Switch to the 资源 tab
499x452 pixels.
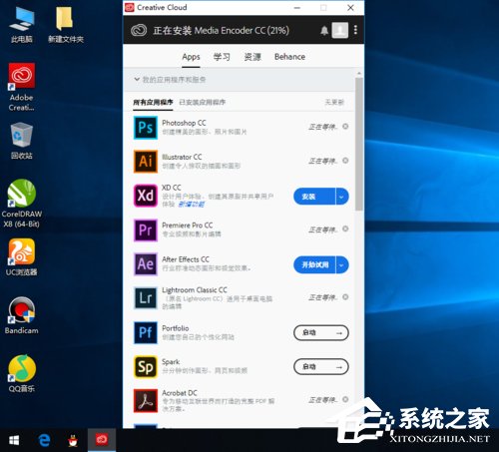tap(252, 57)
